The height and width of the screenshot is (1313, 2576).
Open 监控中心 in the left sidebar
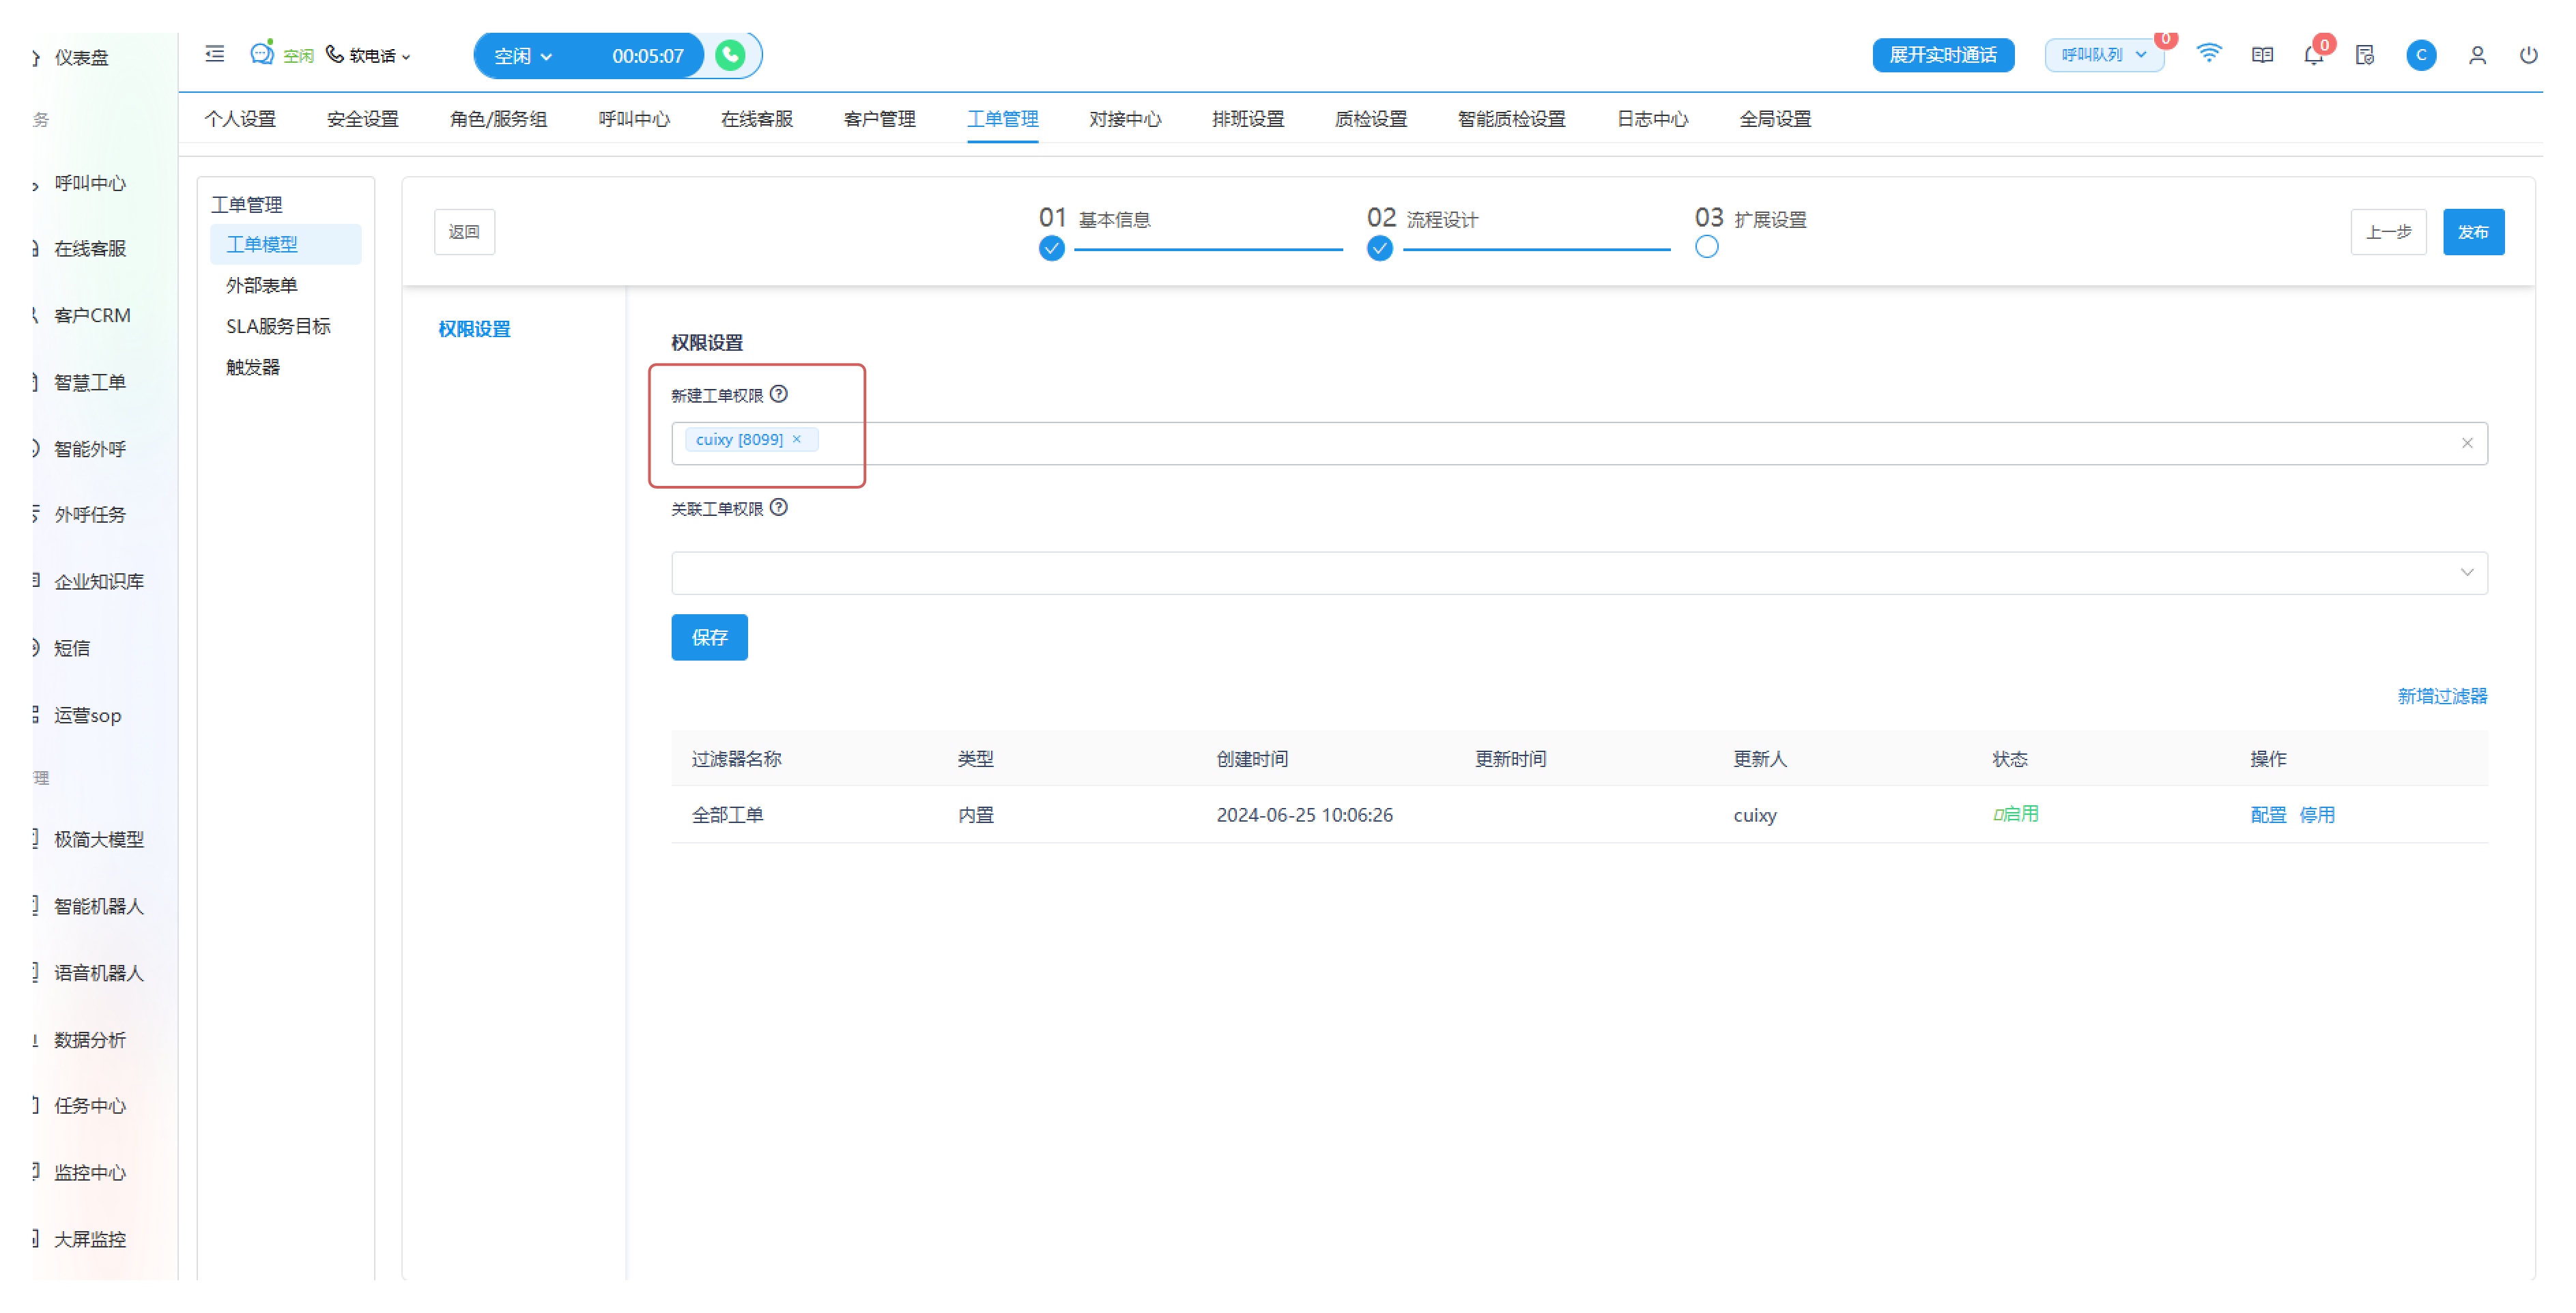(89, 1173)
